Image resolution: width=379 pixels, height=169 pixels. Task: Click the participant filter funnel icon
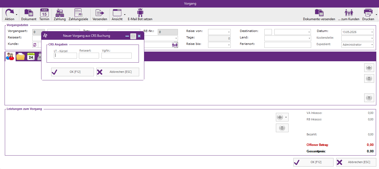[x=369, y=98]
